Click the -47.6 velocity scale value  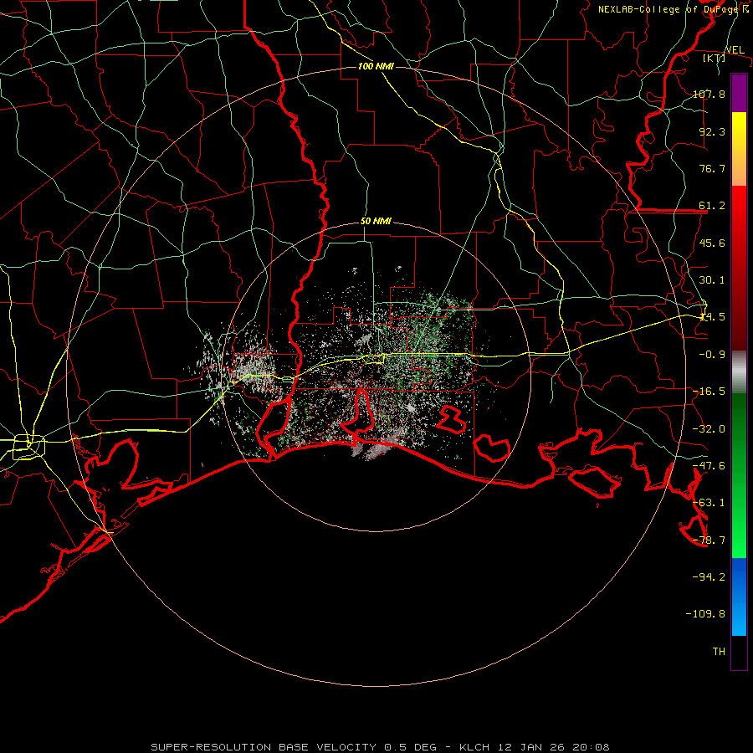click(709, 466)
